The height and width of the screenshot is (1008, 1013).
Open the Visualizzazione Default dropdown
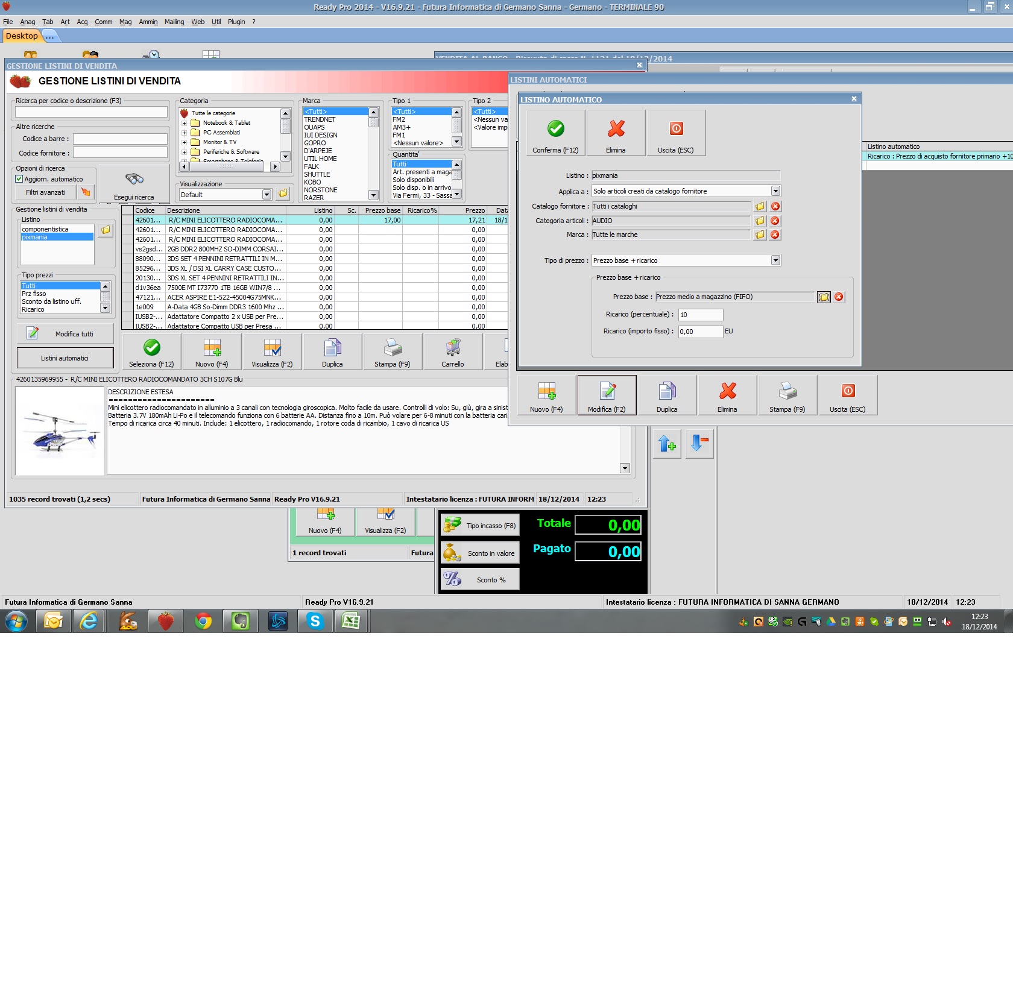[x=267, y=195]
